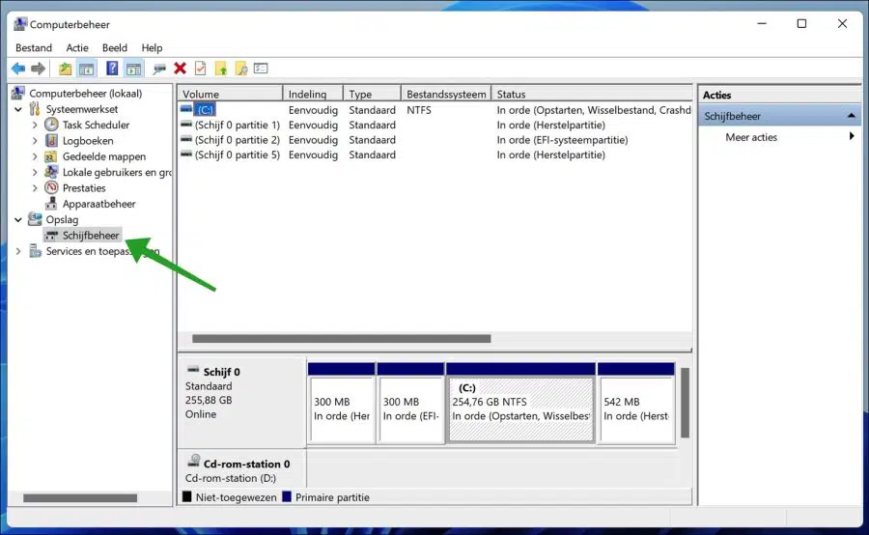Viewport: 869px width, 535px height.
Task: Collapse the Opslag tree node
Action: (18, 219)
